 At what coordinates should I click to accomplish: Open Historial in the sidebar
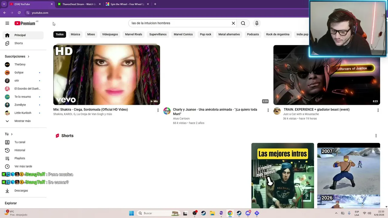coord(23,150)
